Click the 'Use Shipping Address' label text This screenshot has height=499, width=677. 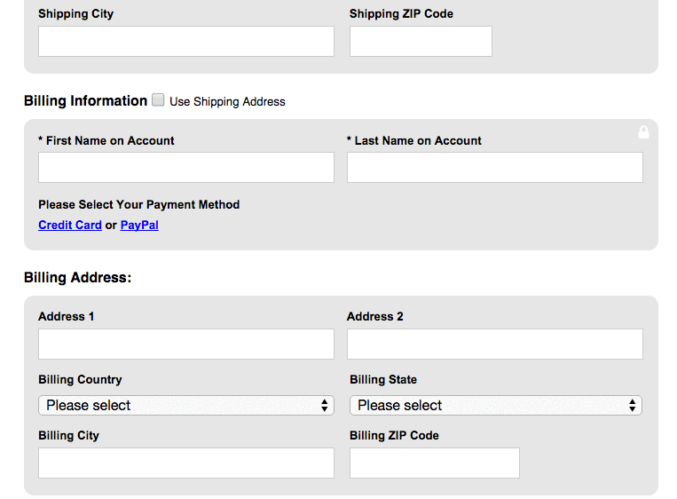tap(227, 102)
